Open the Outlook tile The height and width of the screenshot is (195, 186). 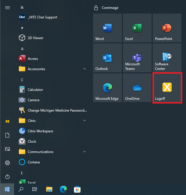(x=107, y=58)
